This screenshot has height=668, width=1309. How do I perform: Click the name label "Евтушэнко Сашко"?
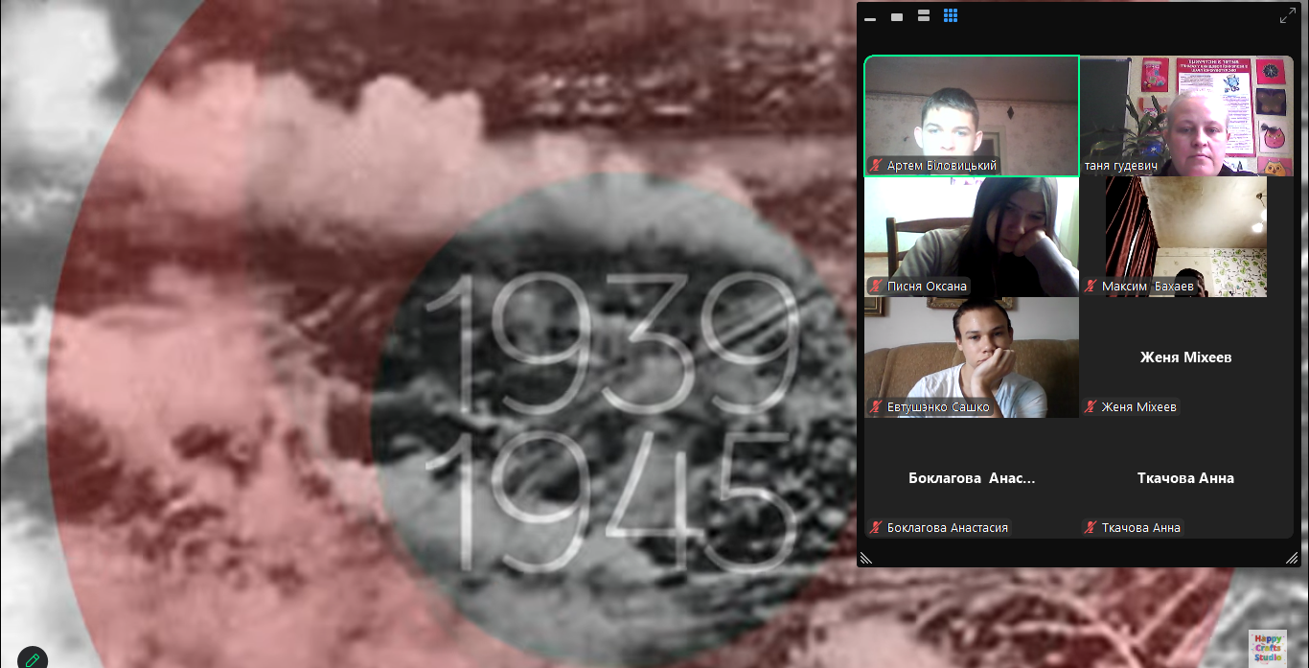[x=938, y=407]
